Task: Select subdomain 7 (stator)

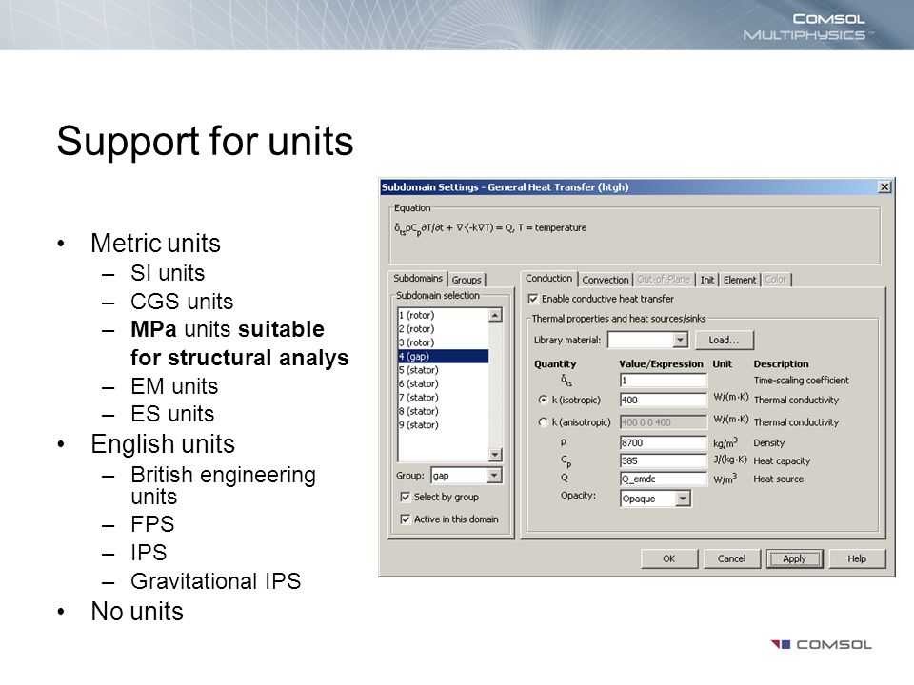Action: [x=443, y=398]
